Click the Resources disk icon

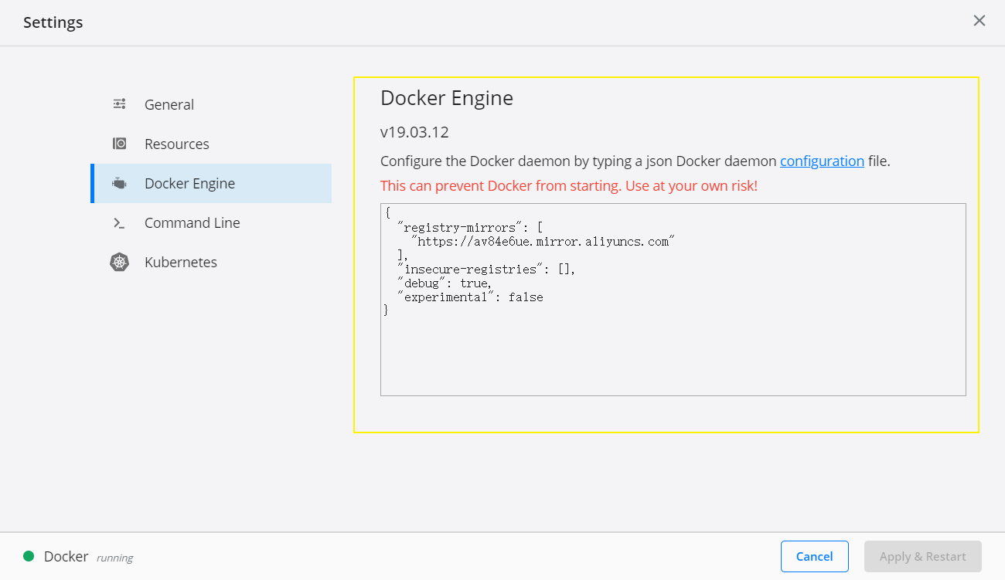[120, 144]
